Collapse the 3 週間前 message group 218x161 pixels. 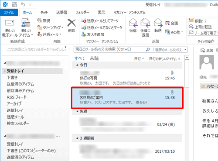78,138
